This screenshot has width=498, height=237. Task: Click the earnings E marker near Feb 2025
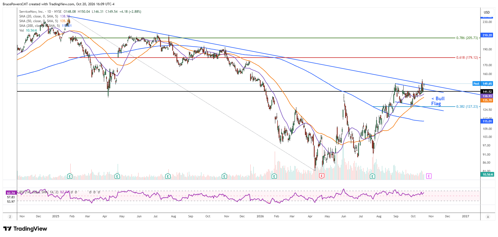(70, 176)
